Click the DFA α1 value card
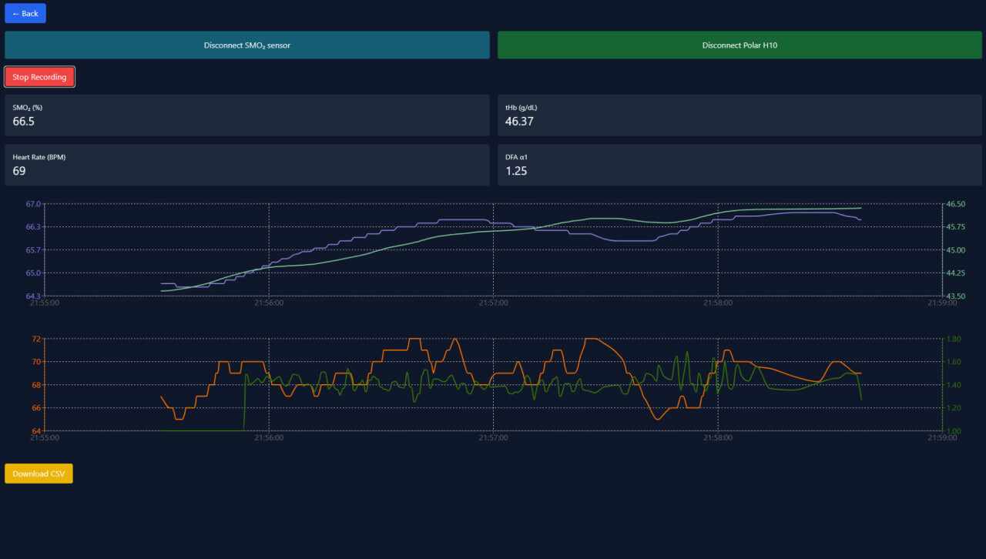Image resolution: width=986 pixels, height=559 pixels. point(739,165)
